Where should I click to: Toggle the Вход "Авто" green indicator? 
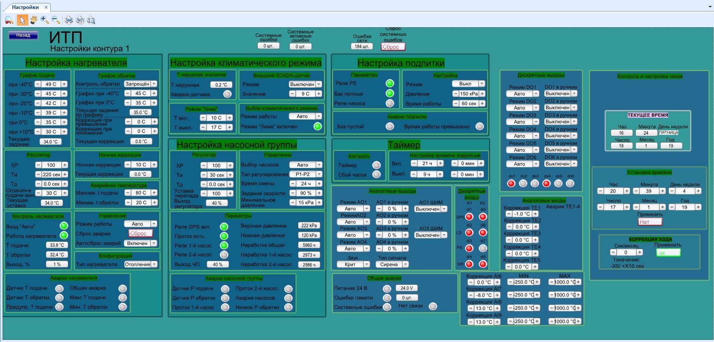pyautogui.click(x=64, y=226)
